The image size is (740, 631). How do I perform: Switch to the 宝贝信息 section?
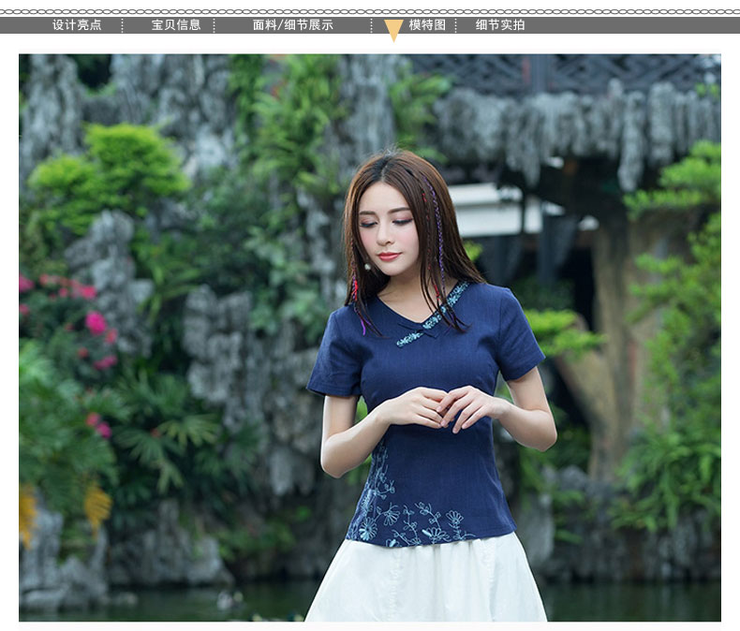pyautogui.click(x=176, y=25)
